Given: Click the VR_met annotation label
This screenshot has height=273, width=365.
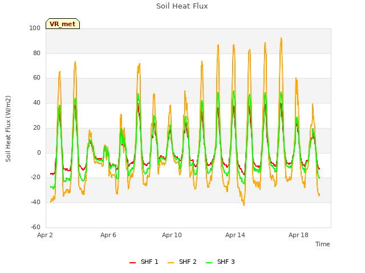Looking at the screenshot, I should click(x=63, y=24).
